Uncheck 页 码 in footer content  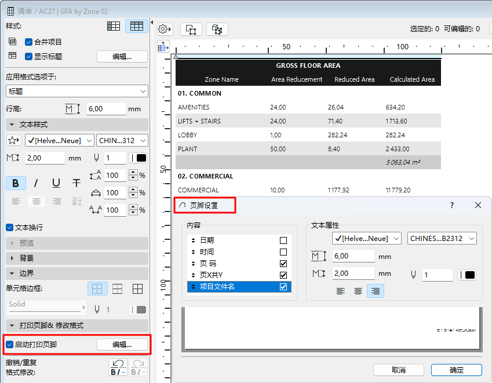click(283, 263)
